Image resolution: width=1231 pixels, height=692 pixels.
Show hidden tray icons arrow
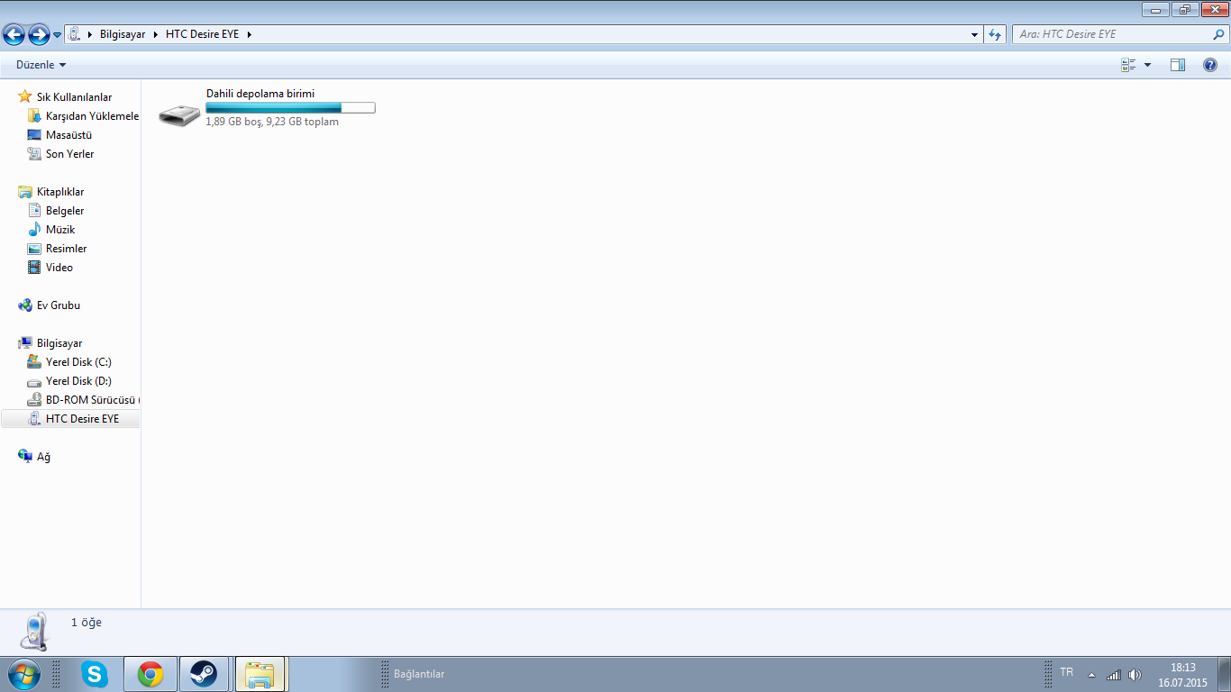pyautogui.click(x=1092, y=675)
